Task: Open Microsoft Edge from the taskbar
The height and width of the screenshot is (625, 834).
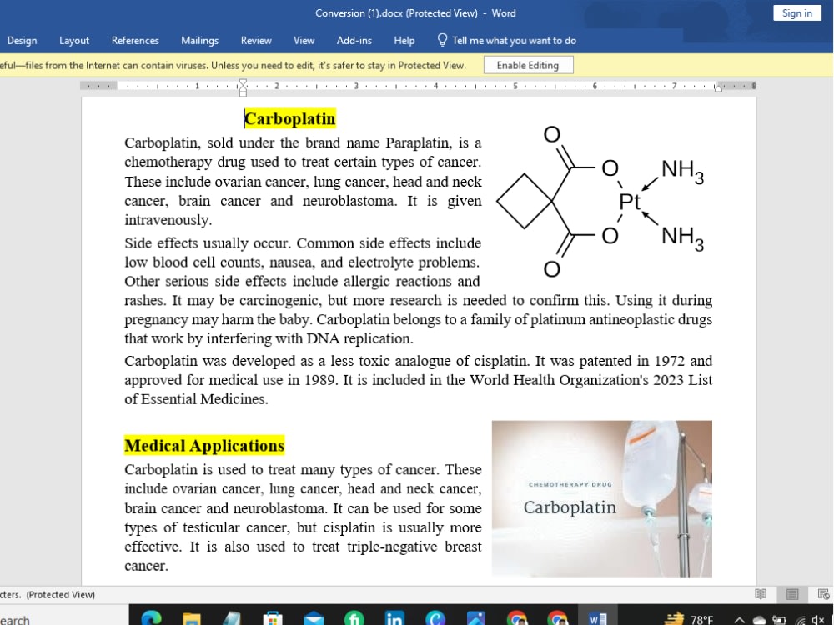Action: point(152,618)
